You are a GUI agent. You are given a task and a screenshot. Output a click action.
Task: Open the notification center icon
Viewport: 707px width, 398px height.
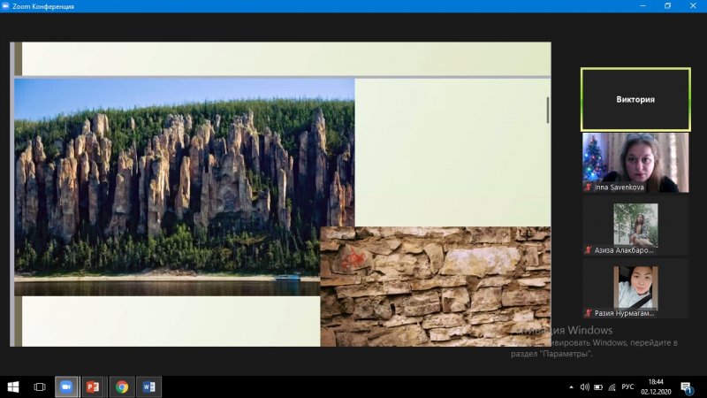click(x=686, y=387)
